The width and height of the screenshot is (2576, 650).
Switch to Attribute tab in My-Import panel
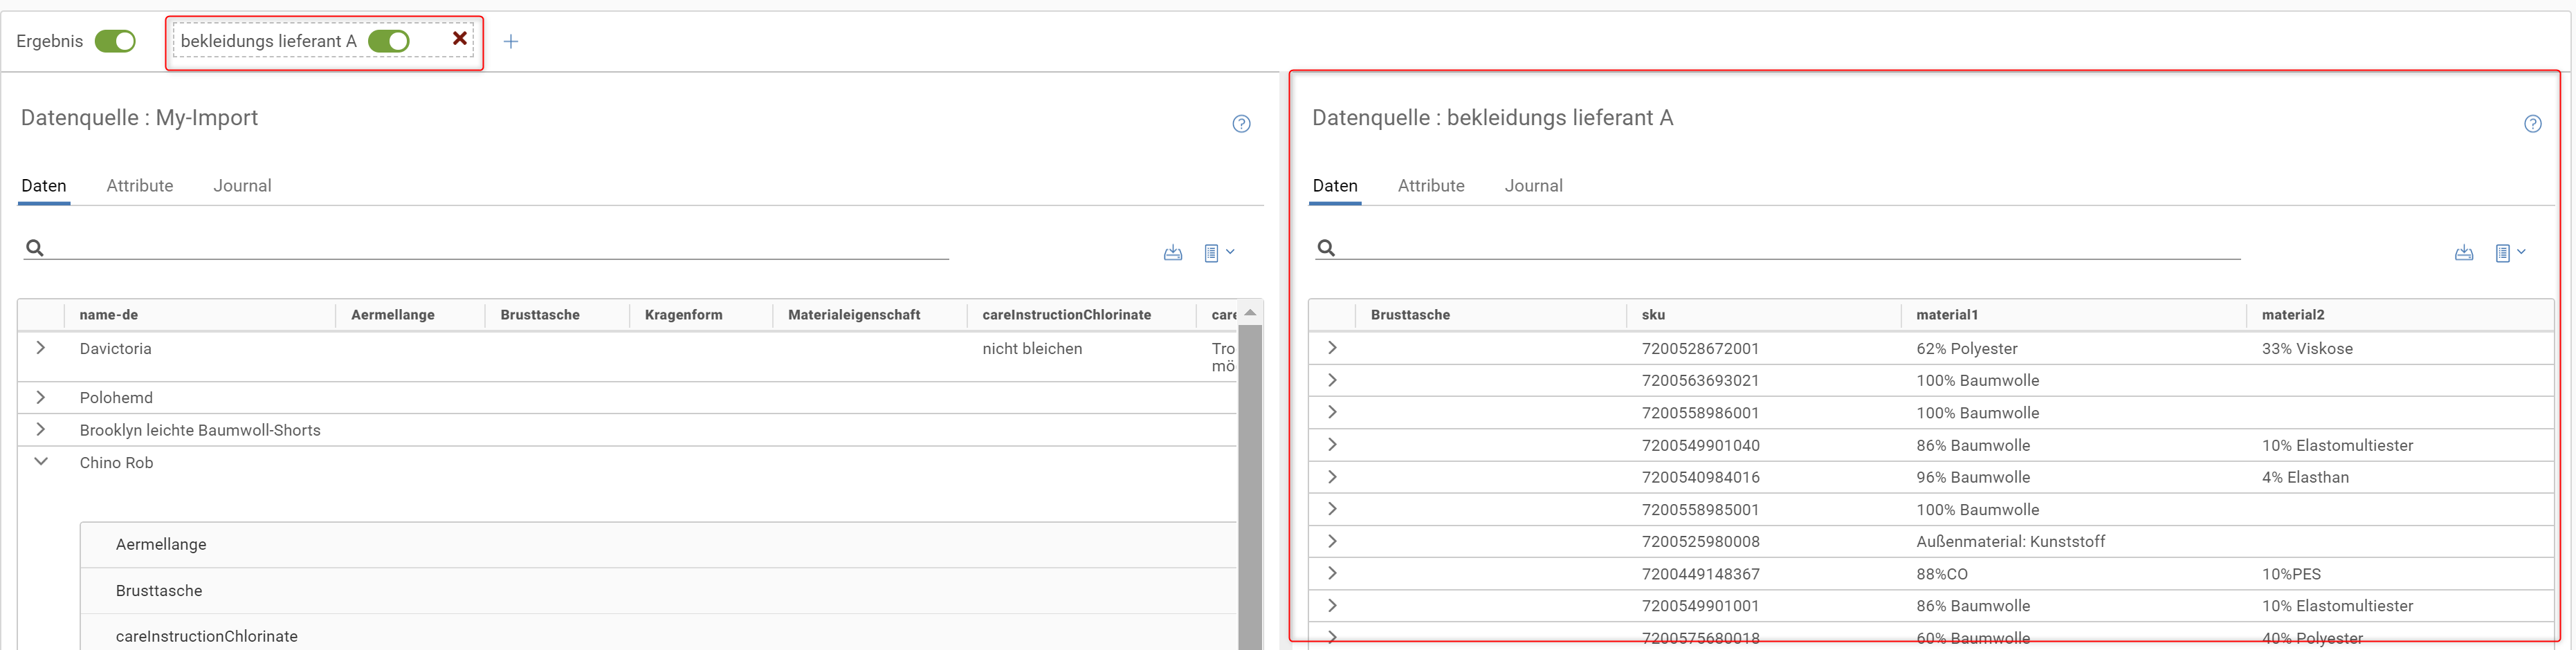[x=140, y=186]
